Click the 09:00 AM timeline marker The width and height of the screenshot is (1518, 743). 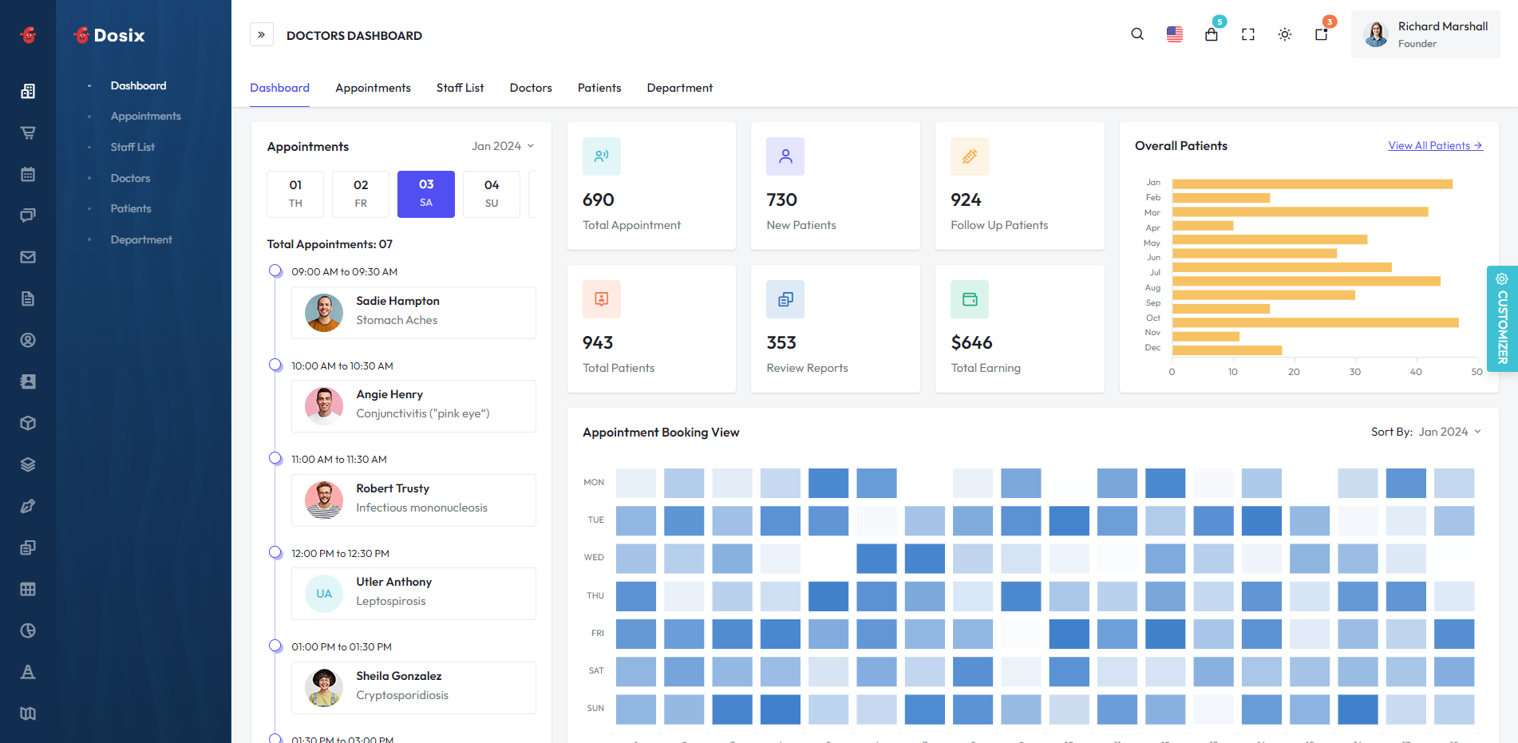(275, 271)
